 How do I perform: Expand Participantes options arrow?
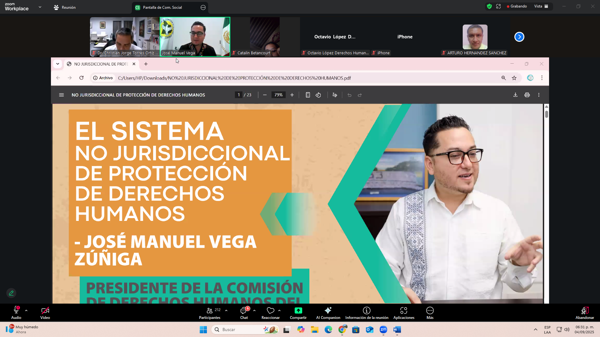click(x=226, y=310)
